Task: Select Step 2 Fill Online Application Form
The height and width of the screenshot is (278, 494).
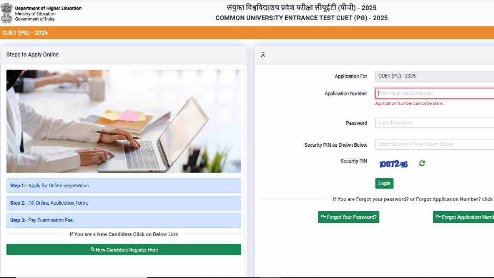Action: 124,203
